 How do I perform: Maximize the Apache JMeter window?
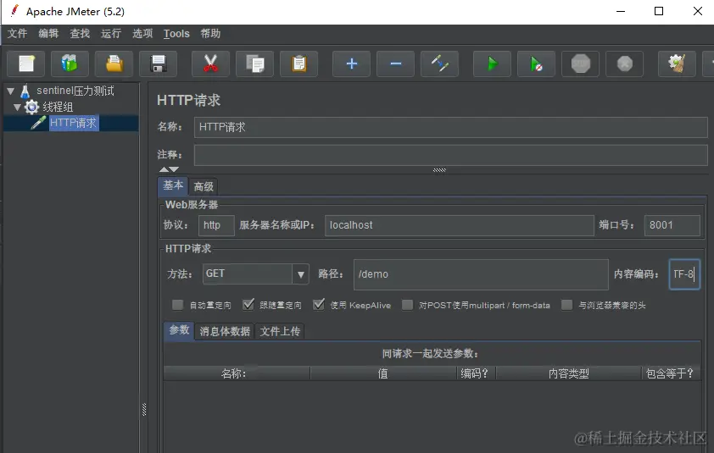point(659,11)
